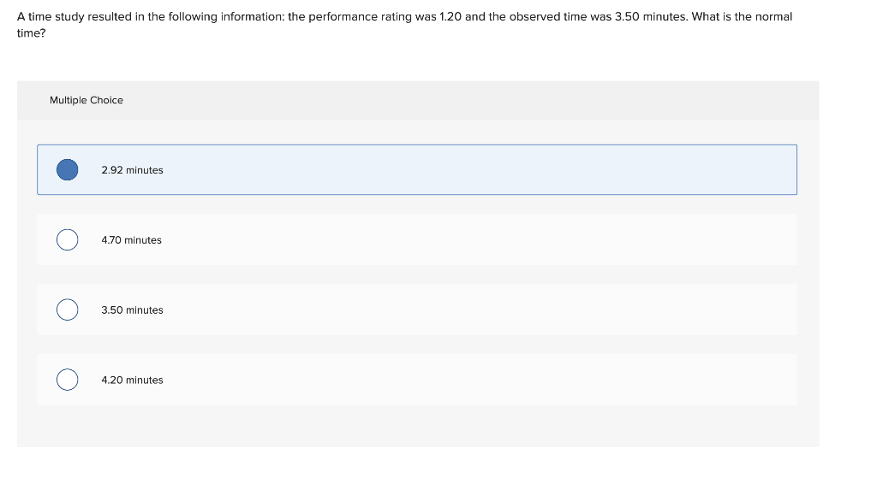Click the third answer choice row
877x501 pixels.
[417, 309]
